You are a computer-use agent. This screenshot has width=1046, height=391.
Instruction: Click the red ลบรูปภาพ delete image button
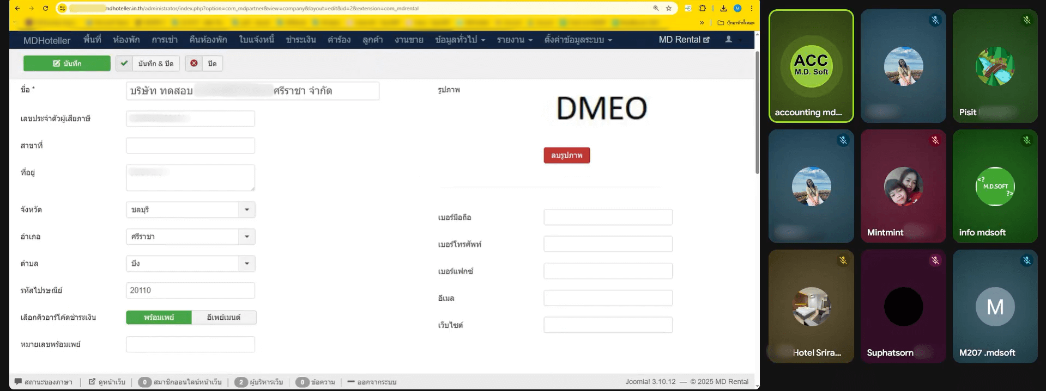pos(566,156)
